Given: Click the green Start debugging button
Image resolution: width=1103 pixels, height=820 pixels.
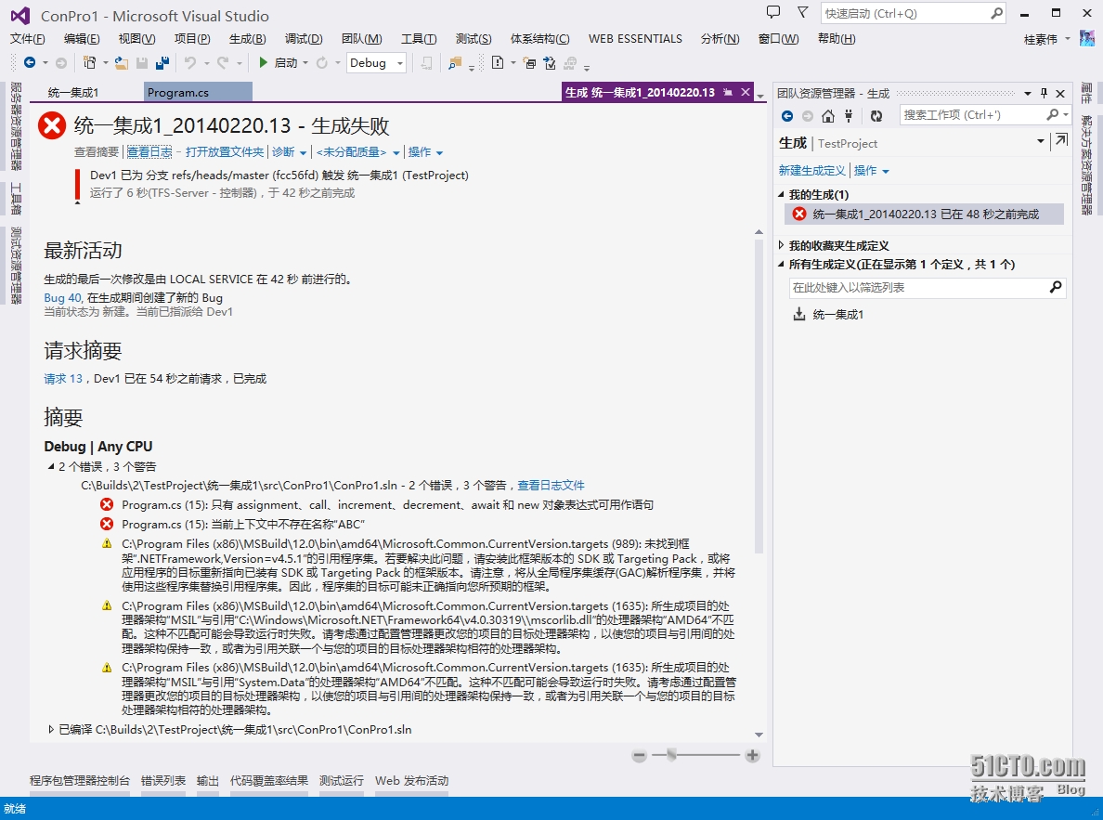Looking at the screenshot, I should click(263, 62).
